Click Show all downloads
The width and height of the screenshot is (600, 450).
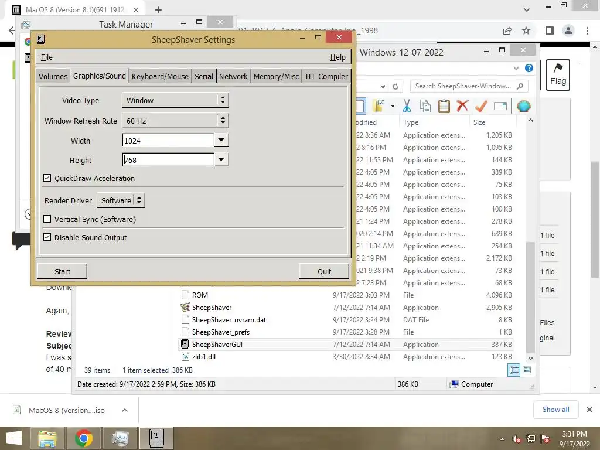coord(555,410)
